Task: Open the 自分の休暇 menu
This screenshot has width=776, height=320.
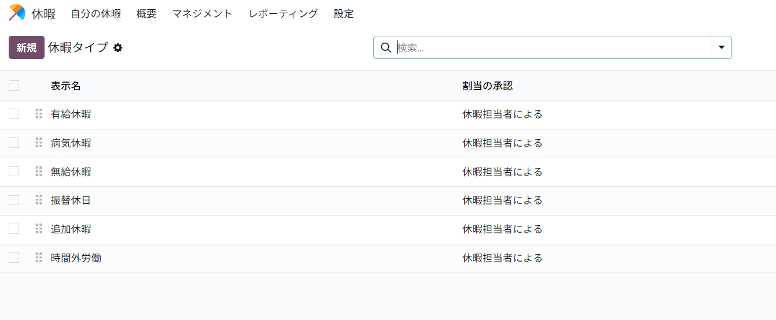Action: pos(96,13)
